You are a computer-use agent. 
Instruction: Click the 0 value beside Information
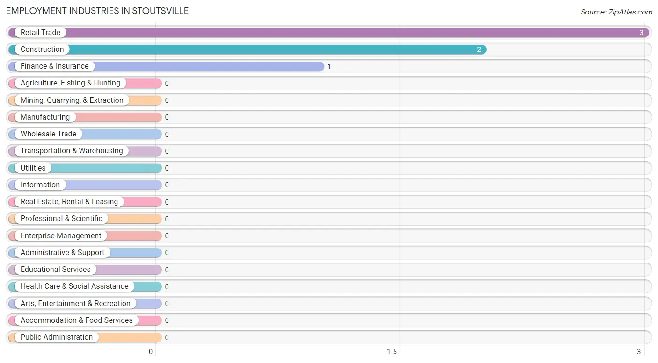pyautogui.click(x=167, y=185)
